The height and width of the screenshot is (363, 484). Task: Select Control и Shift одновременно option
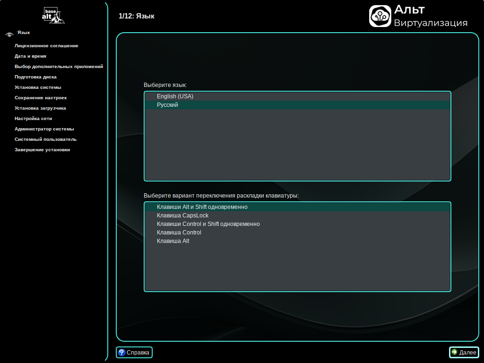point(208,224)
